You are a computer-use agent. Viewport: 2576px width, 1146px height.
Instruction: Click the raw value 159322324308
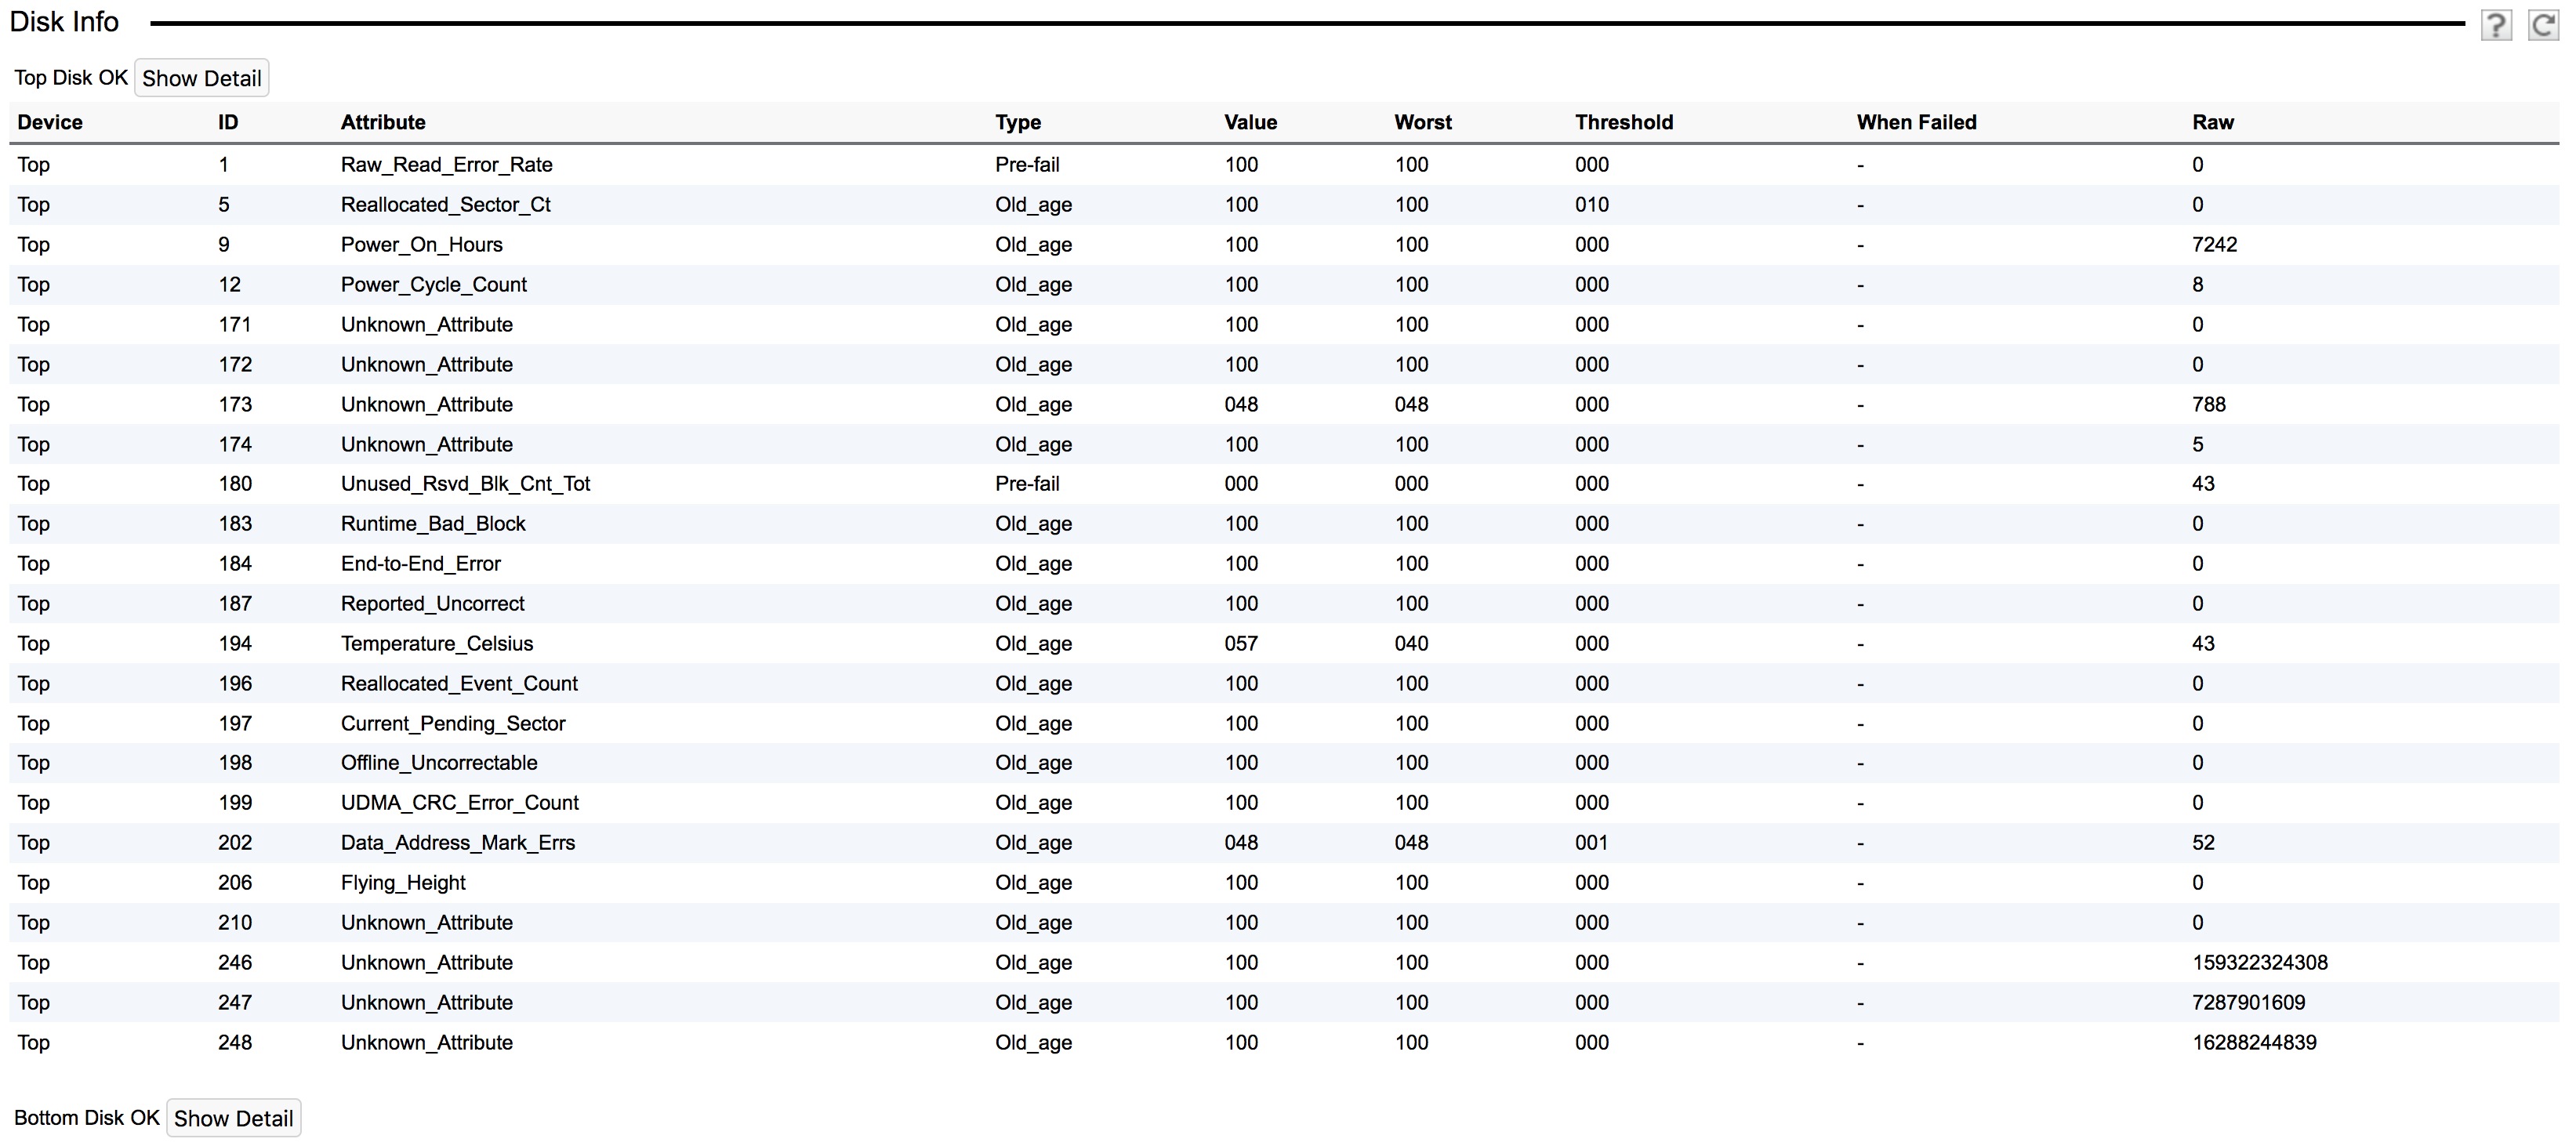tap(2259, 963)
